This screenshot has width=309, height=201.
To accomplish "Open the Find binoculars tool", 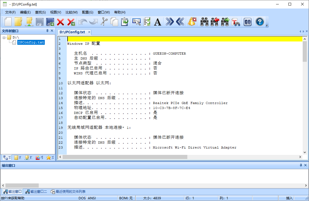I will (x=204, y=22).
